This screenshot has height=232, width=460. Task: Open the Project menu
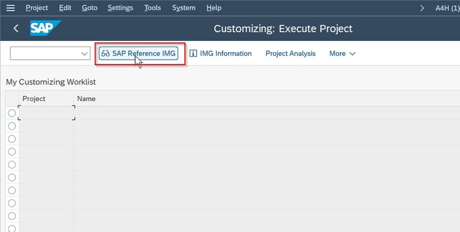[x=37, y=8]
